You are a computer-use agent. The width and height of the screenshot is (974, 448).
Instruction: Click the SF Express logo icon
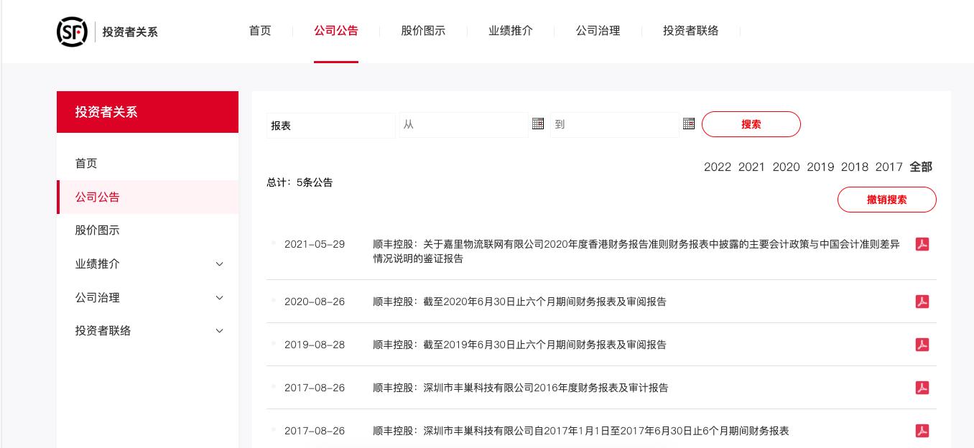click(x=72, y=32)
